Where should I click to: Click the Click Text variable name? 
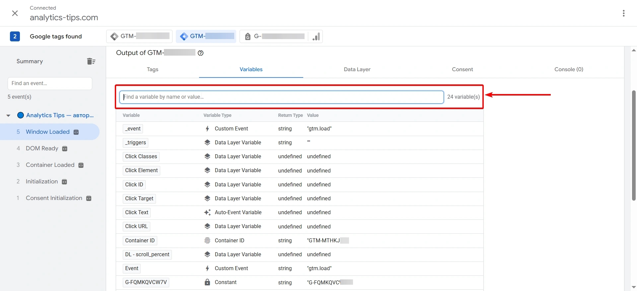[137, 213]
